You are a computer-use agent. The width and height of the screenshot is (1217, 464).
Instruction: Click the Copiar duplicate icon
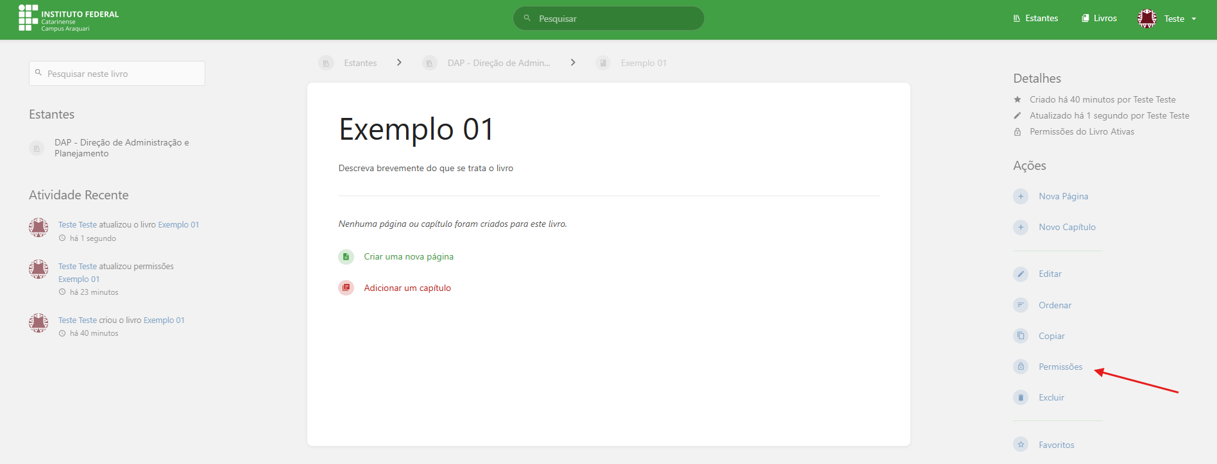pyautogui.click(x=1020, y=336)
